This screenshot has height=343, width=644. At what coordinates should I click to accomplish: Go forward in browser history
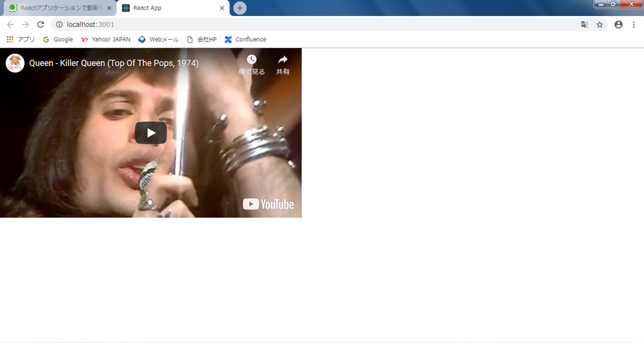tap(25, 25)
